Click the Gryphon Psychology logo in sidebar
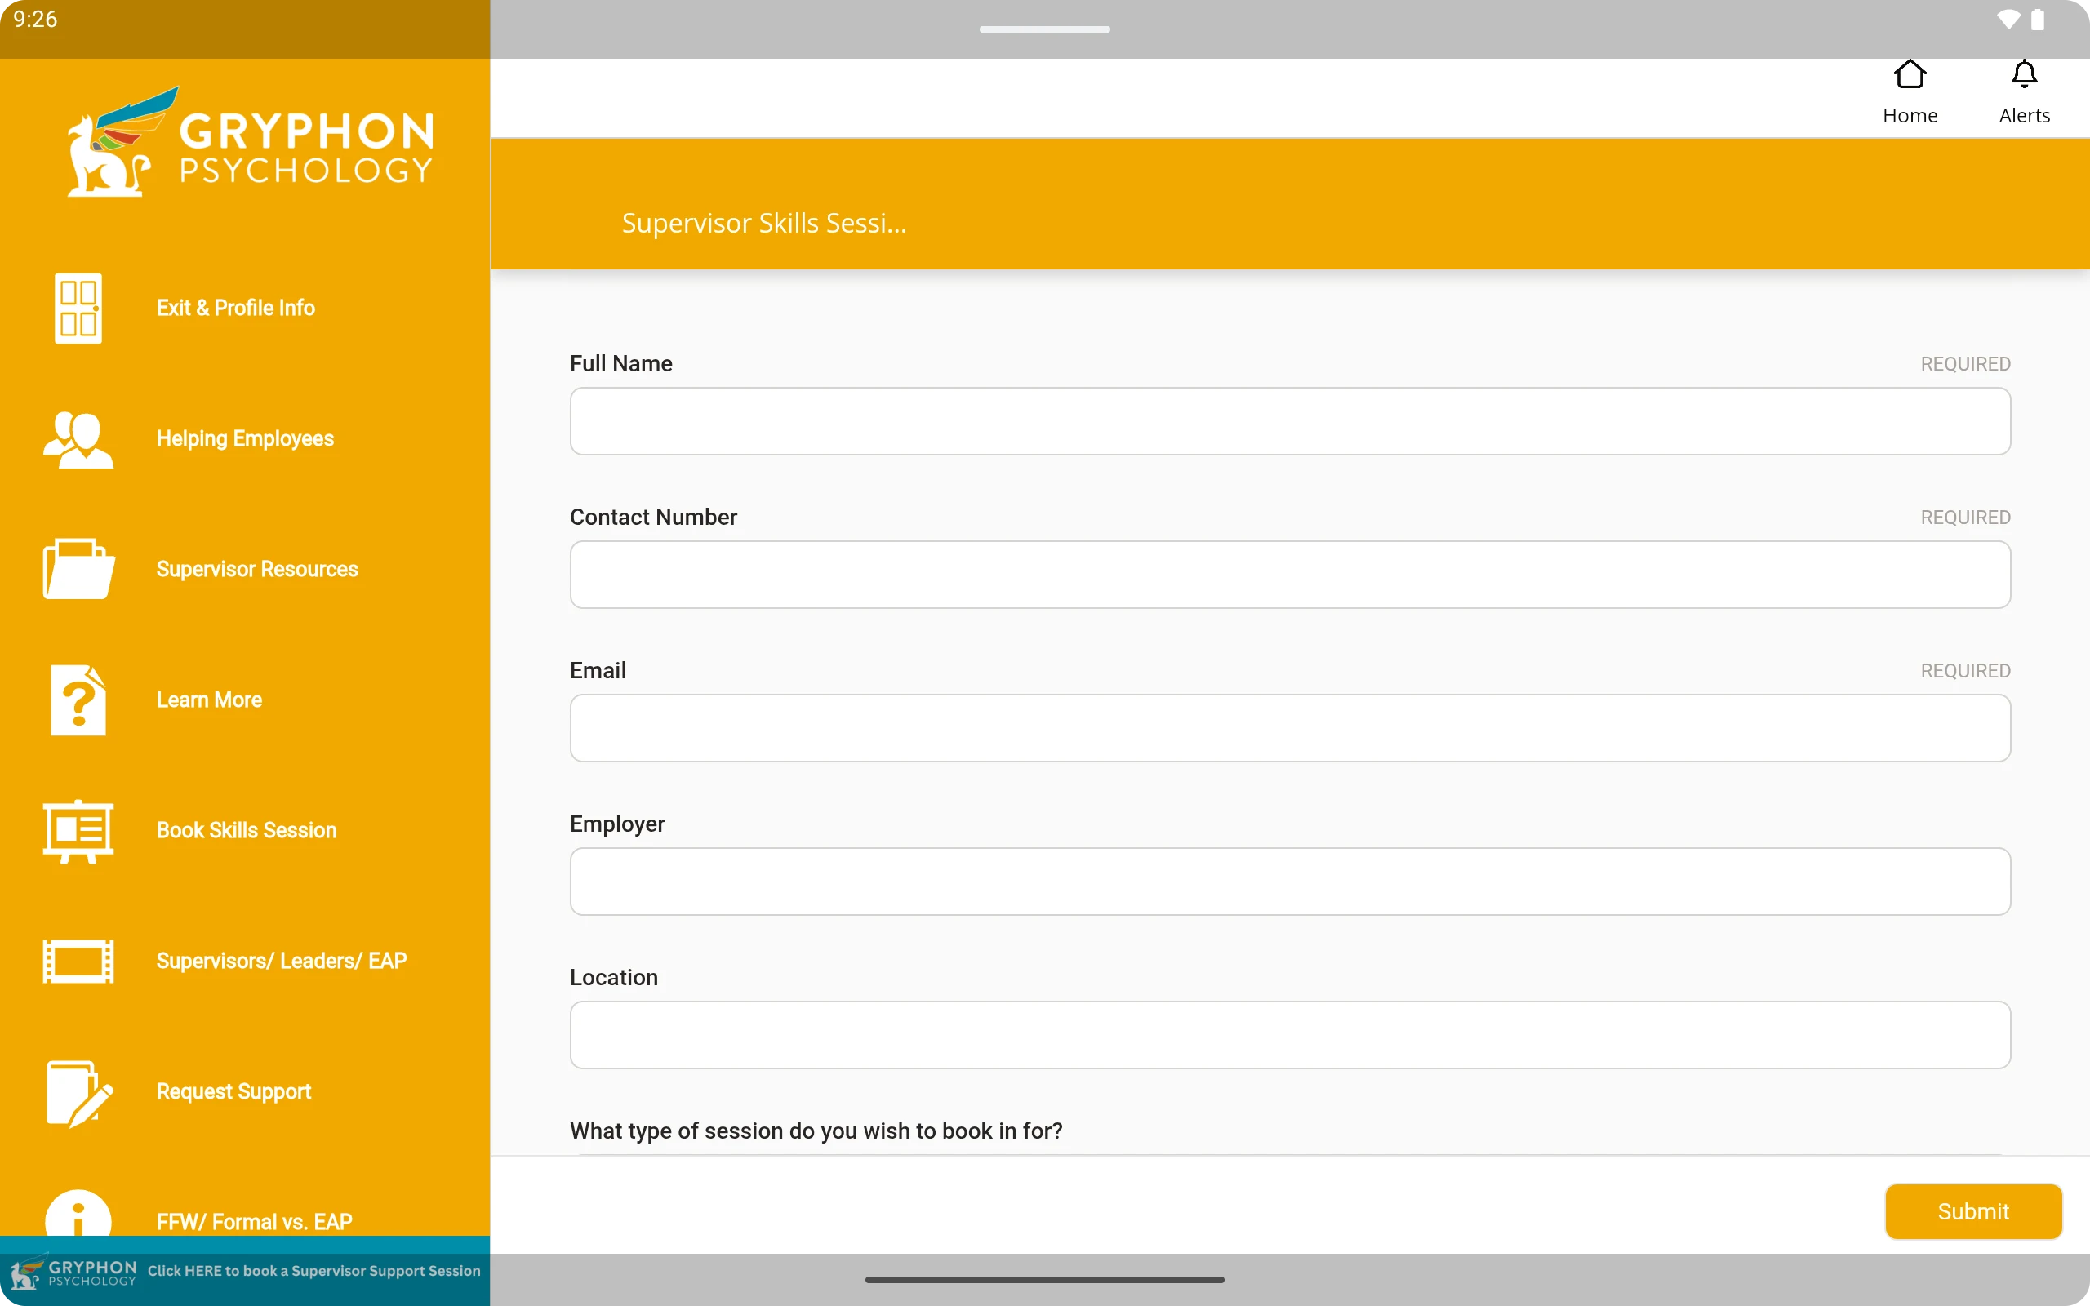2090x1306 pixels. pyautogui.click(x=251, y=142)
